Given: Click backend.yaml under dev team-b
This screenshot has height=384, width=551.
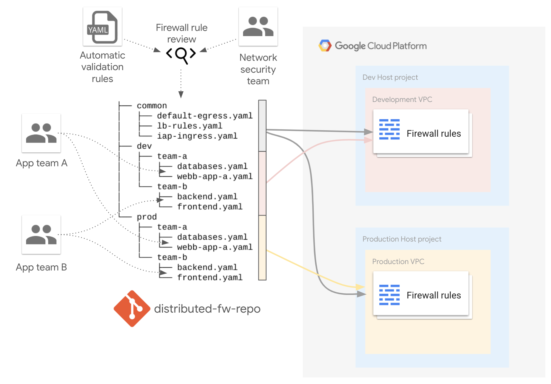Looking at the screenshot, I should (207, 197).
